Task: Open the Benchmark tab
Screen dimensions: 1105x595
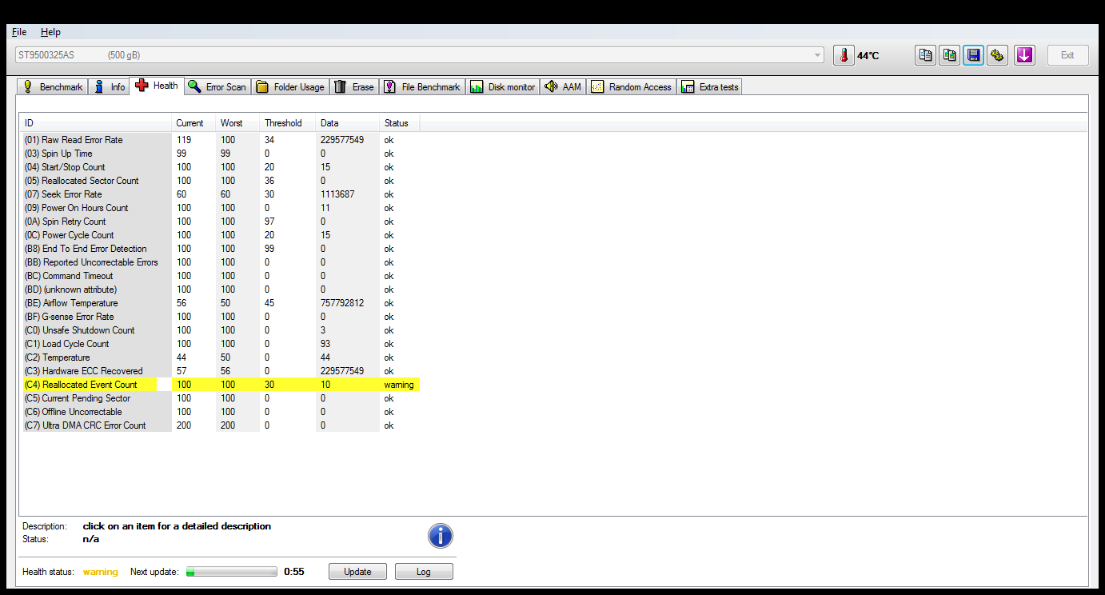Action: click(53, 86)
